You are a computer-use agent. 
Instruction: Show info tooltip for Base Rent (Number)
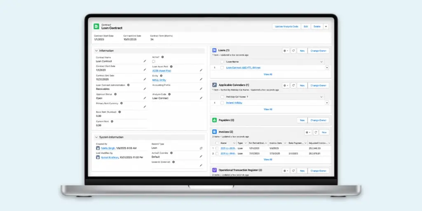(120, 112)
